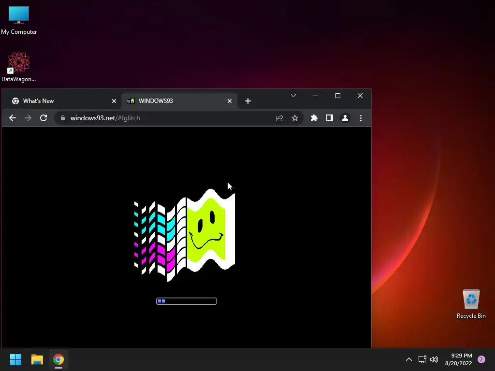Click Chrome's forward navigation arrow
This screenshot has height=371, width=495.
[28, 118]
